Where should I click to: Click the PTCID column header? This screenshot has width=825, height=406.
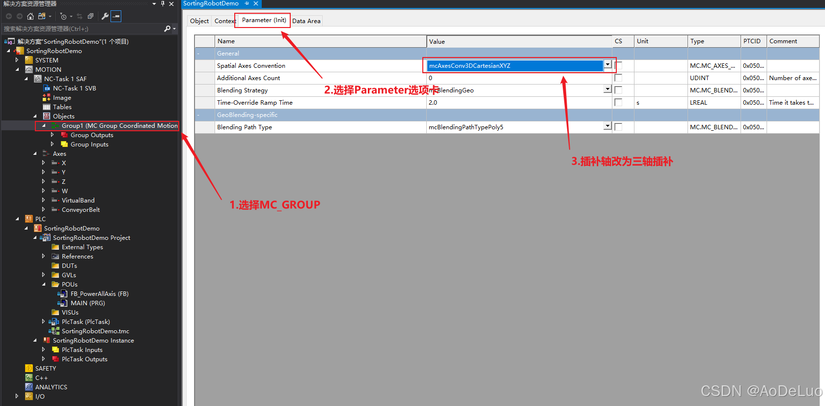click(x=753, y=41)
